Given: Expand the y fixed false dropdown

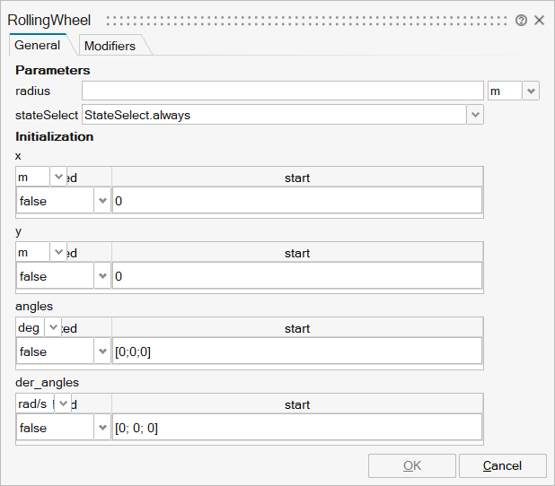Looking at the screenshot, I should [101, 276].
